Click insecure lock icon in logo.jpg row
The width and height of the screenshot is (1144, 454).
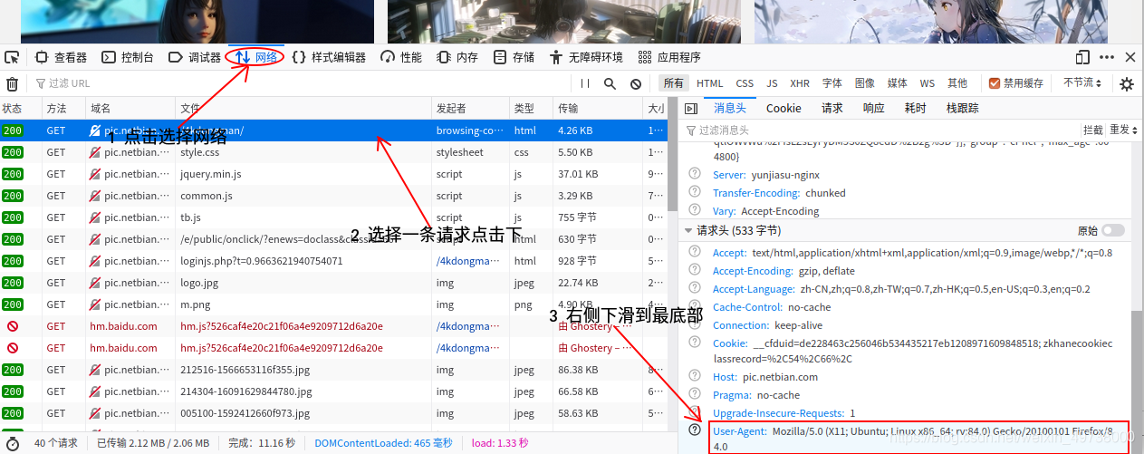tap(95, 283)
